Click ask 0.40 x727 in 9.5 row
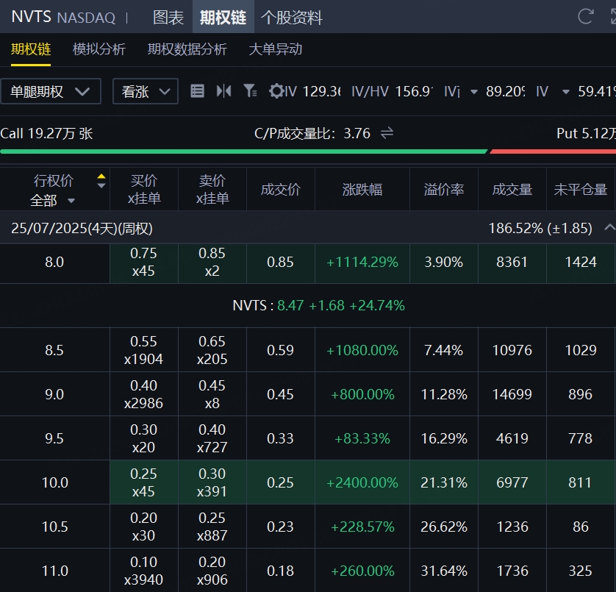 coord(212,438)
